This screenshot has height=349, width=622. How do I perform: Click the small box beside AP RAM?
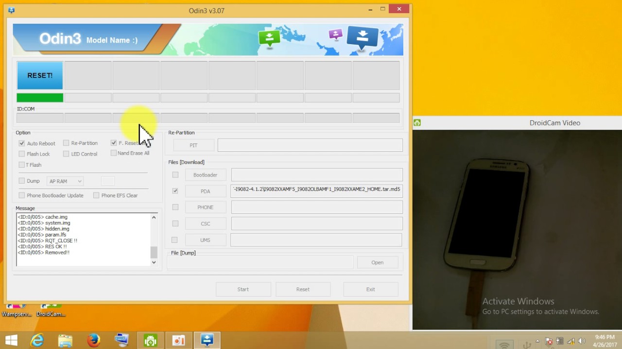click(107, 181)
